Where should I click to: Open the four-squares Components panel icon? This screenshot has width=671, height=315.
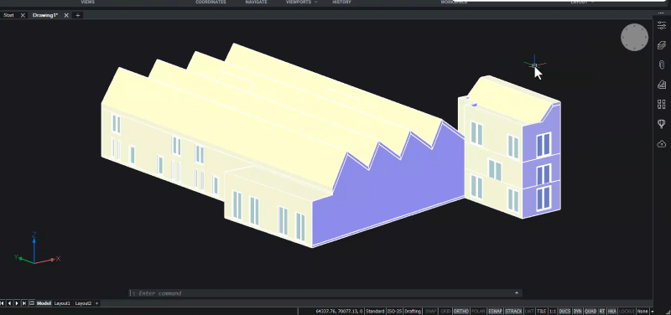point(662,104)
